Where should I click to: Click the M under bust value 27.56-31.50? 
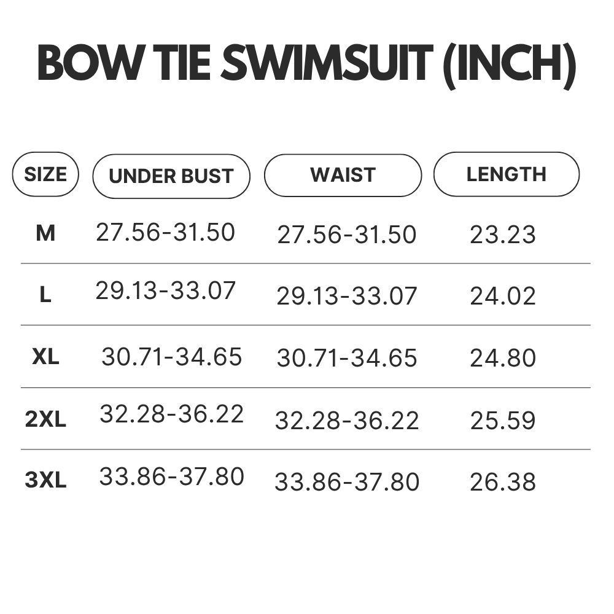[x=165, y=232]
